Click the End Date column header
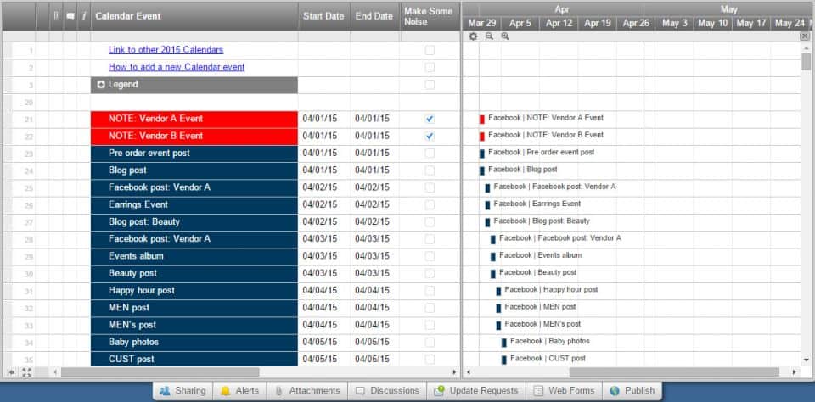This screenshot has width=815, height=402. click(x=374, y=16)
